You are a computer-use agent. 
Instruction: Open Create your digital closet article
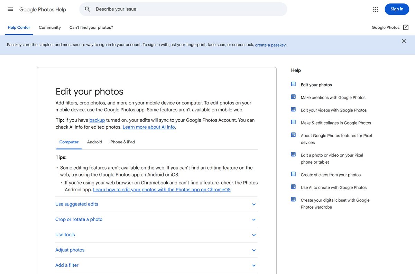(x=335, y=203)
